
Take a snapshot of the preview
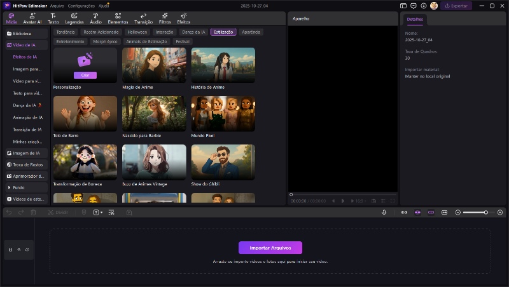373,201
